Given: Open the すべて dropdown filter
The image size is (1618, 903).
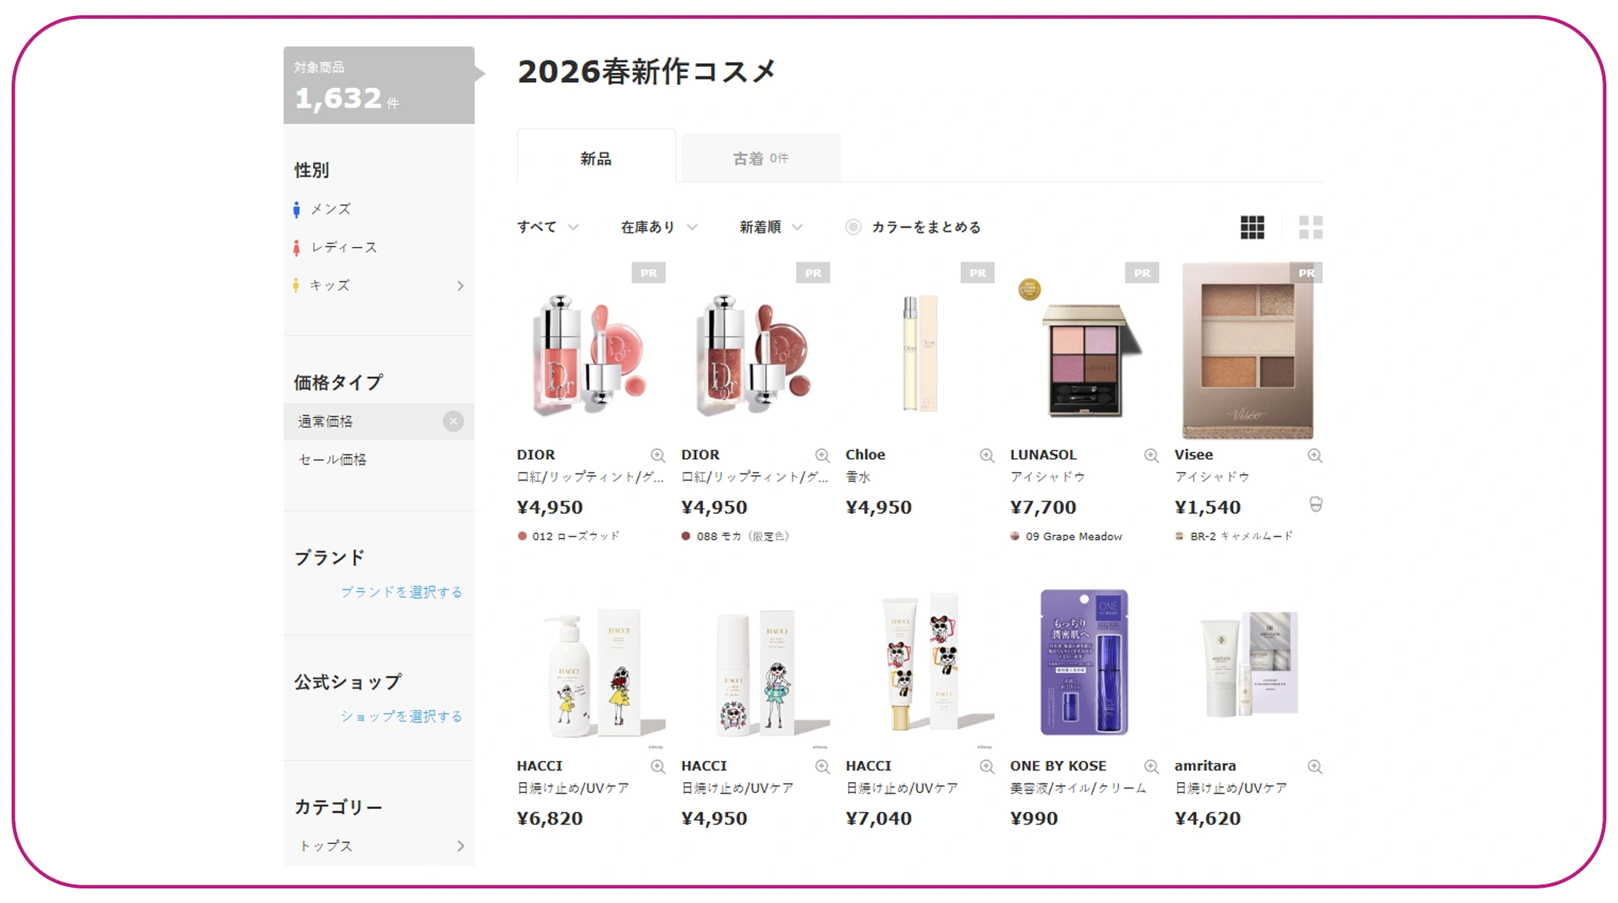Looking at the screenshot, I should pyautogui.click(x=547, y=227).
